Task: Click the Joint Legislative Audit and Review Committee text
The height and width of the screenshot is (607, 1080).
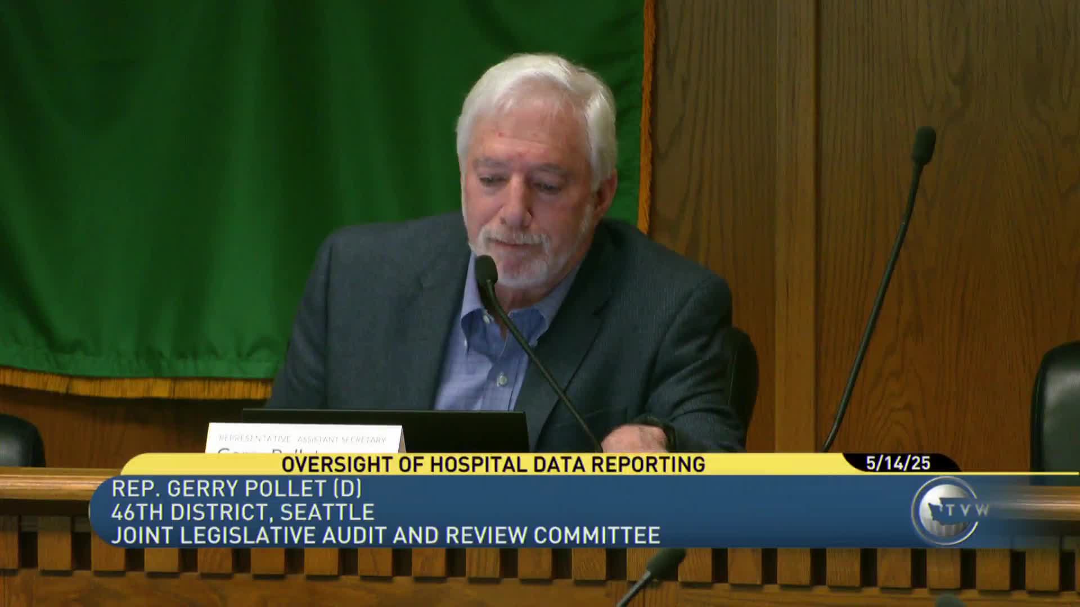Action: click(385, 536)
